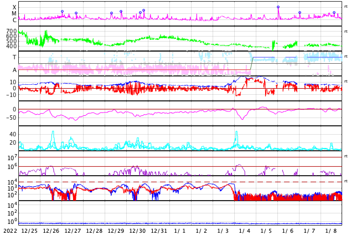Select the '10^7' axis tick label
351x235 pixels.
12,158
